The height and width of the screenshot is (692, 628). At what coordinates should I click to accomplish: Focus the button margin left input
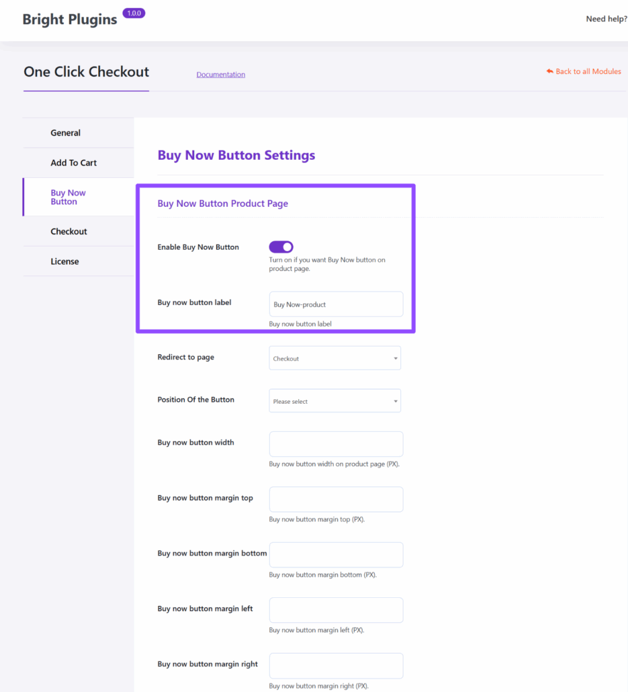click(336, 610)
